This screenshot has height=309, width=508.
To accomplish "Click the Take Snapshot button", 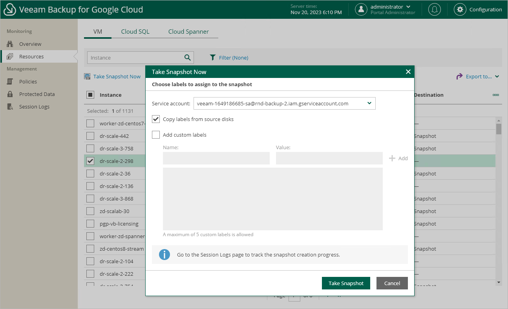I will [x=346, y=283].
